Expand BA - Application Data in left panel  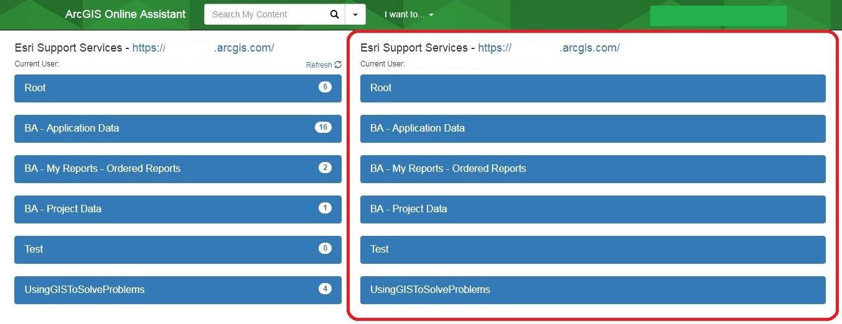pyautogui.click(x=178, y=128)
